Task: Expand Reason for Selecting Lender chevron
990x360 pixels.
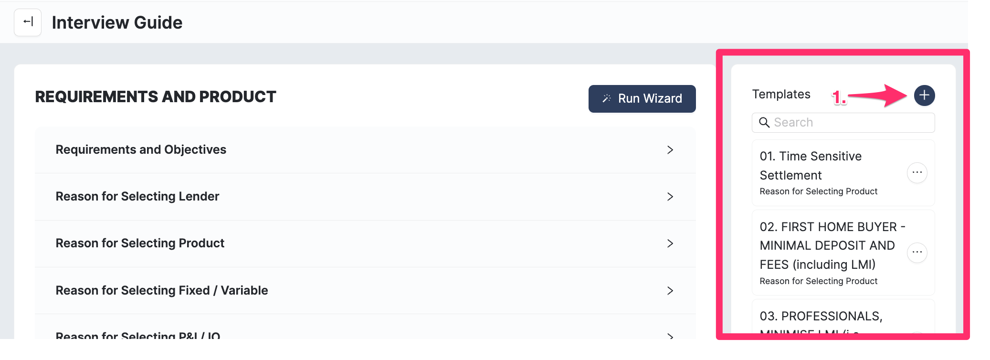Action: click(x=670, y=197)
